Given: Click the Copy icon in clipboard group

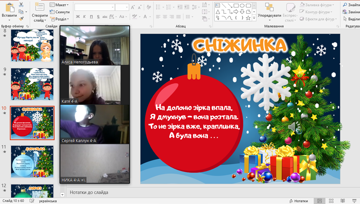Looking at the screenshot, I should point(21,12).
